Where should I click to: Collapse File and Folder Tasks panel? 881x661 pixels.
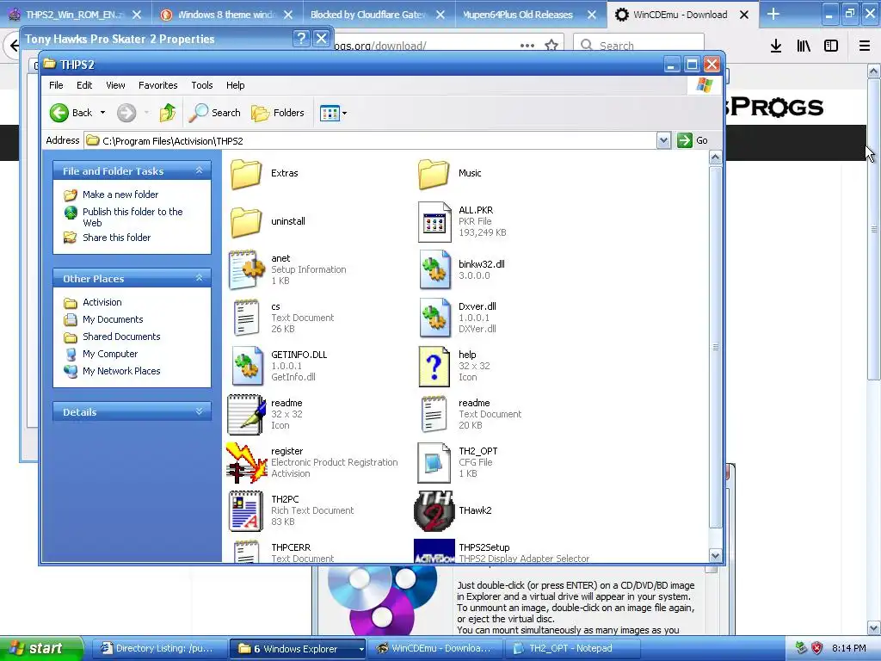[199, 170]
